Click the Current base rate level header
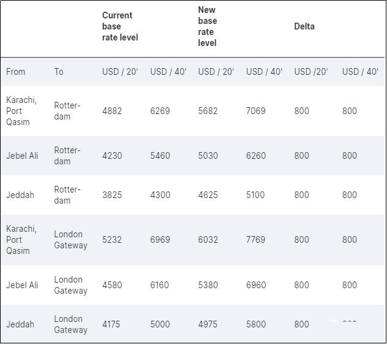The height and width of the screenshot is (344, 387). [120, 26]
